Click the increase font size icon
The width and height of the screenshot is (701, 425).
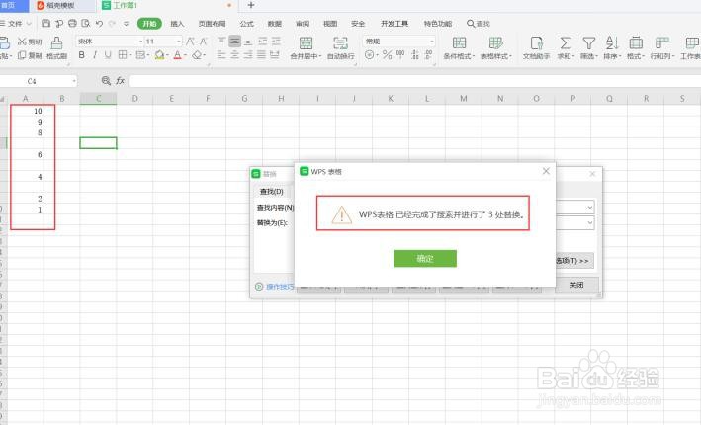point(190,42)
